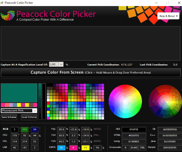182x152 pixels.
Task: Select the solid yellow swatch in scheme strip
Action: coord(19,105)
